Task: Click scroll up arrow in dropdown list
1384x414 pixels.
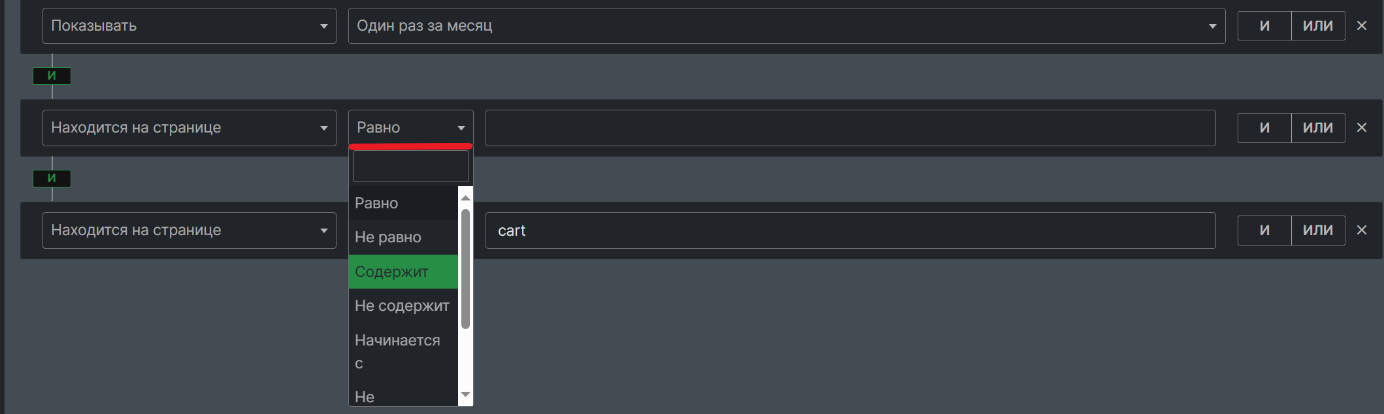Action: [x=465, y=198]
